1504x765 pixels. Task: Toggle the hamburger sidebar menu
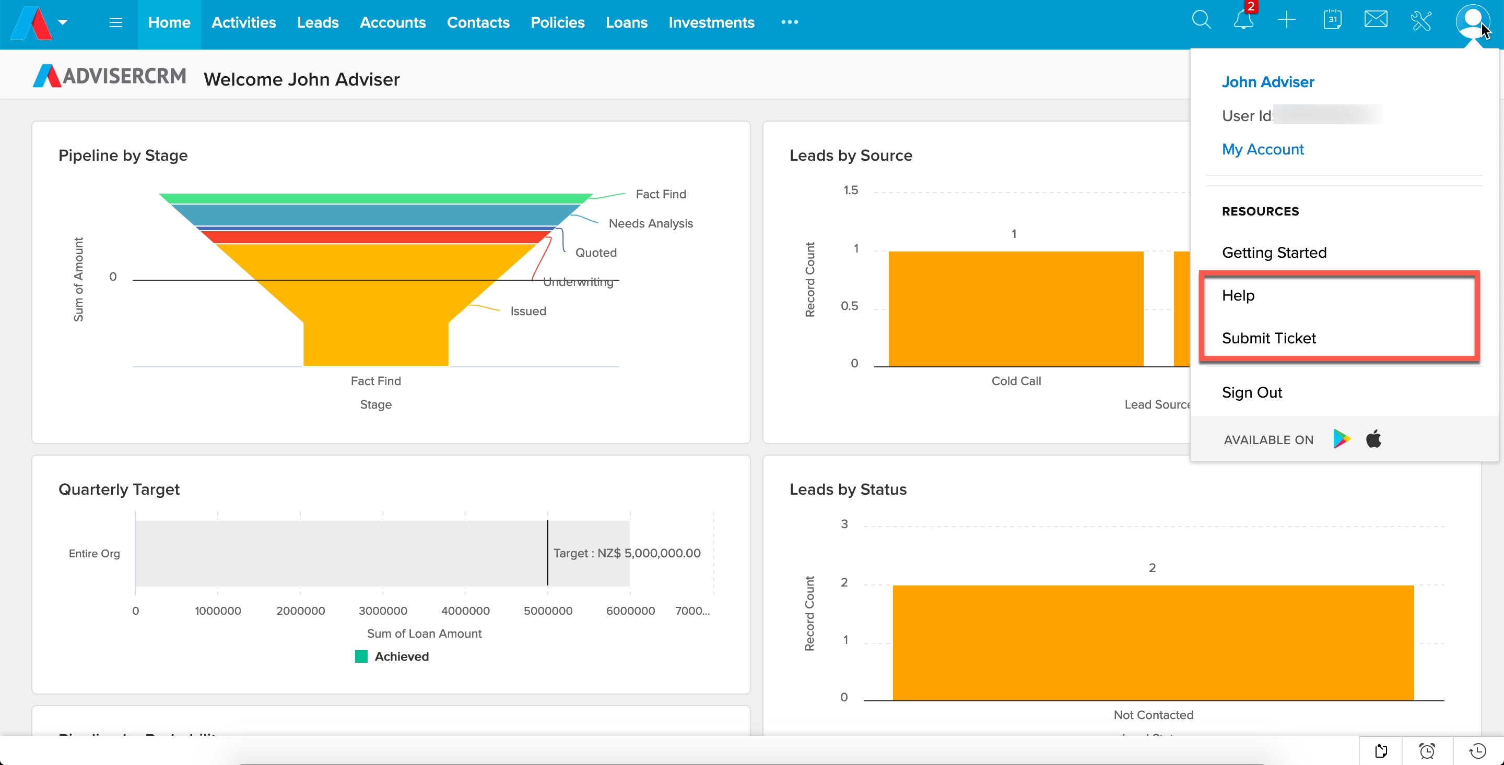click(115, 22)
